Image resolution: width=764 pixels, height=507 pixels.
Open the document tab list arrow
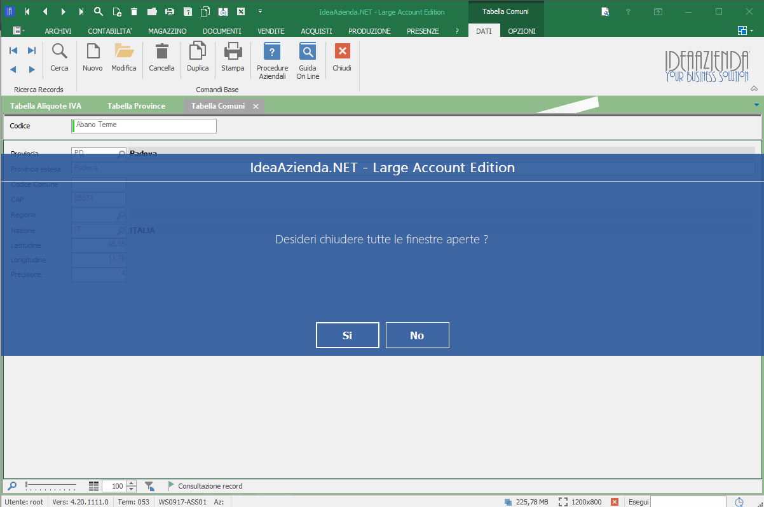tap(756, 105)
